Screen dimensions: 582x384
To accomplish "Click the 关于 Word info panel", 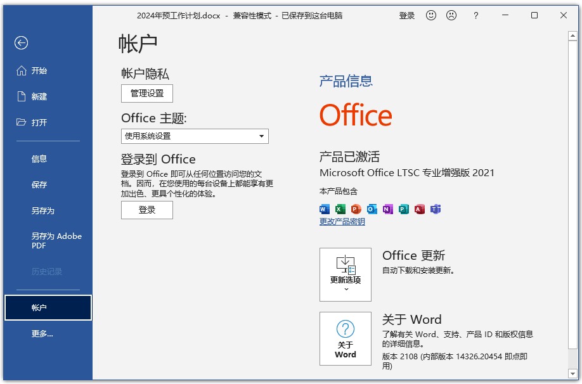I will (345, 338).
